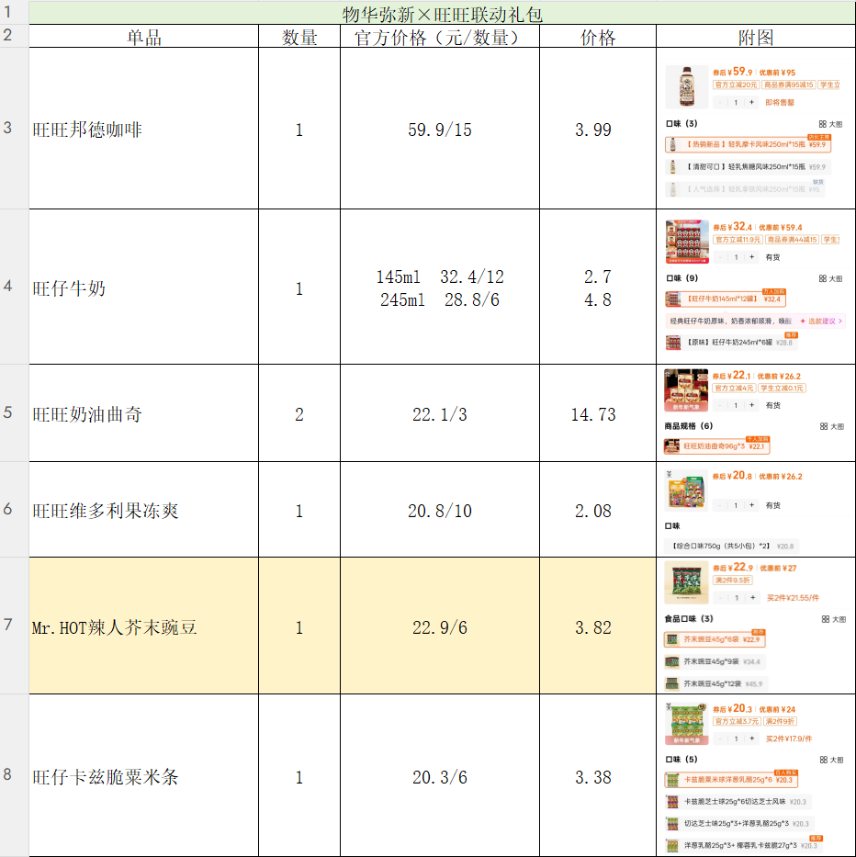Select the cell reading 59.9/15

tap(439, 129)
